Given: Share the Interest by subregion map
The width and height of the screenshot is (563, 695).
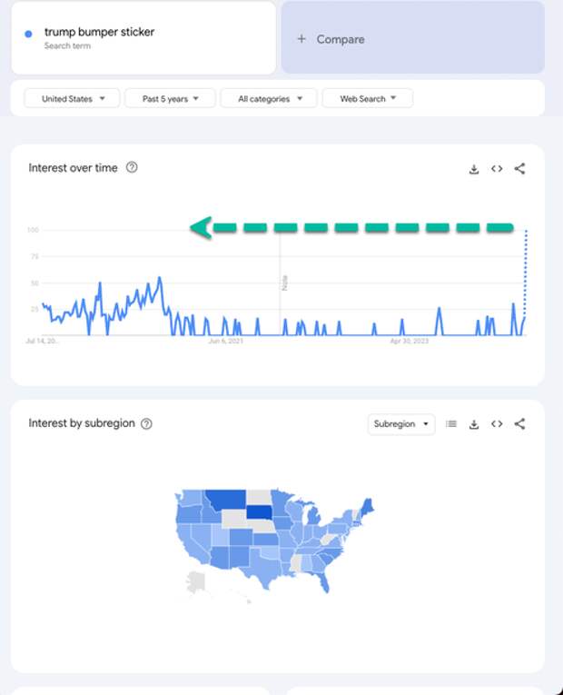Looking at the screenshot, I should pyautogui.click(x=519, y=423).
